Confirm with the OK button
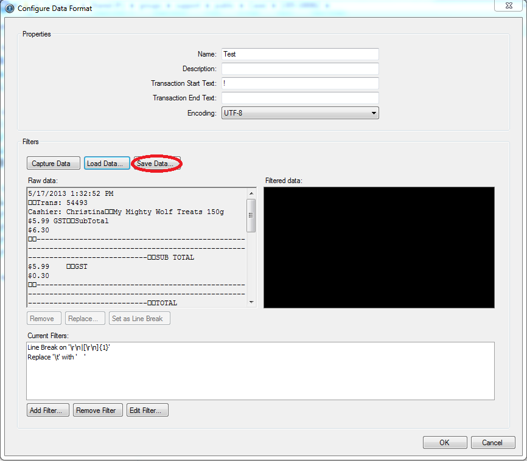Image resolution: width=527 pixels, height=461 pixels. tap(445, 443)
